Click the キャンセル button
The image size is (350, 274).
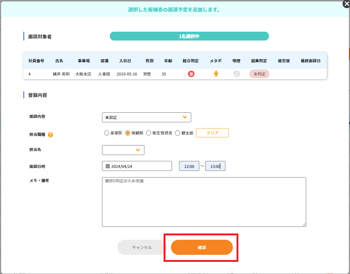pyautogui.click(x=142, y=247)
